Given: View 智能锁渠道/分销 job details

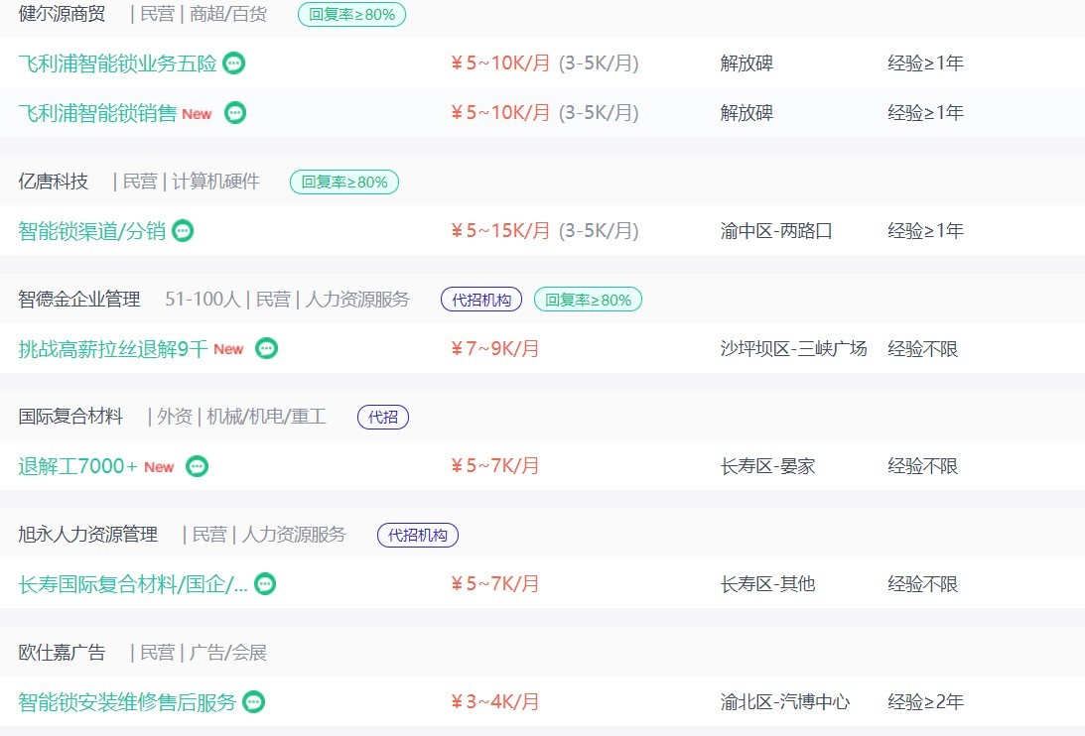Looking at the screenshot, I should coord(92,231).
